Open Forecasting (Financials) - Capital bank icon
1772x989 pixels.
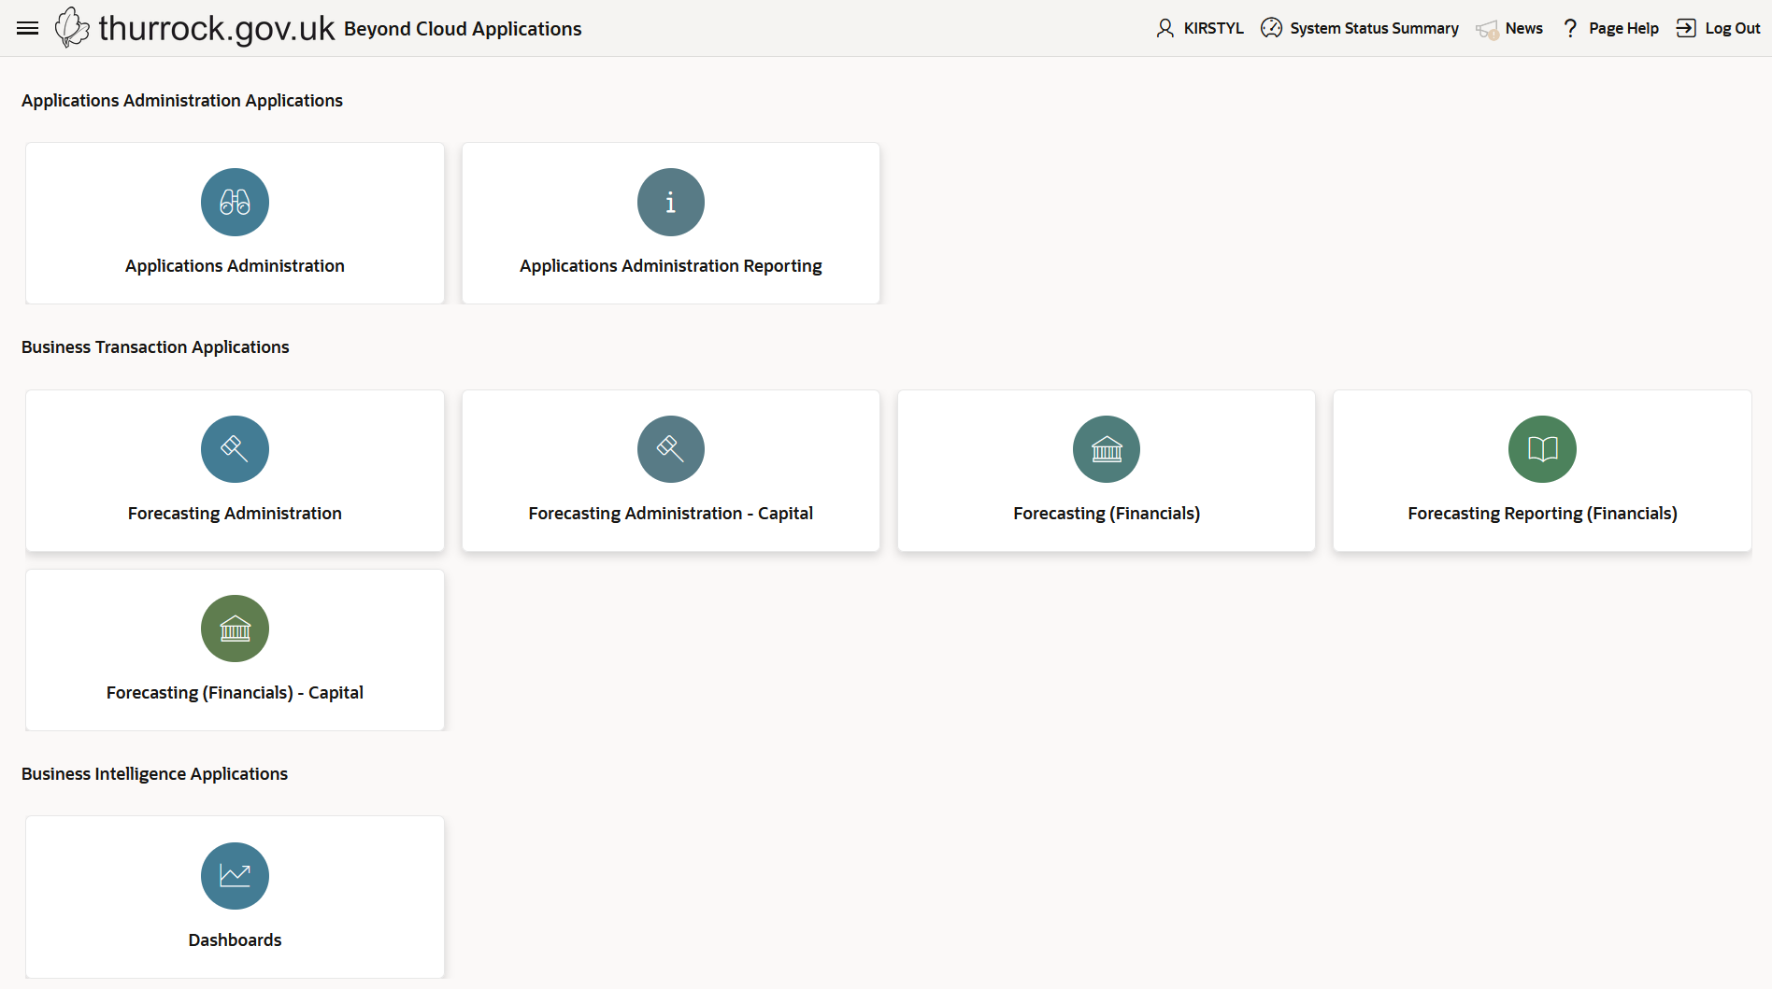point(235,629)
